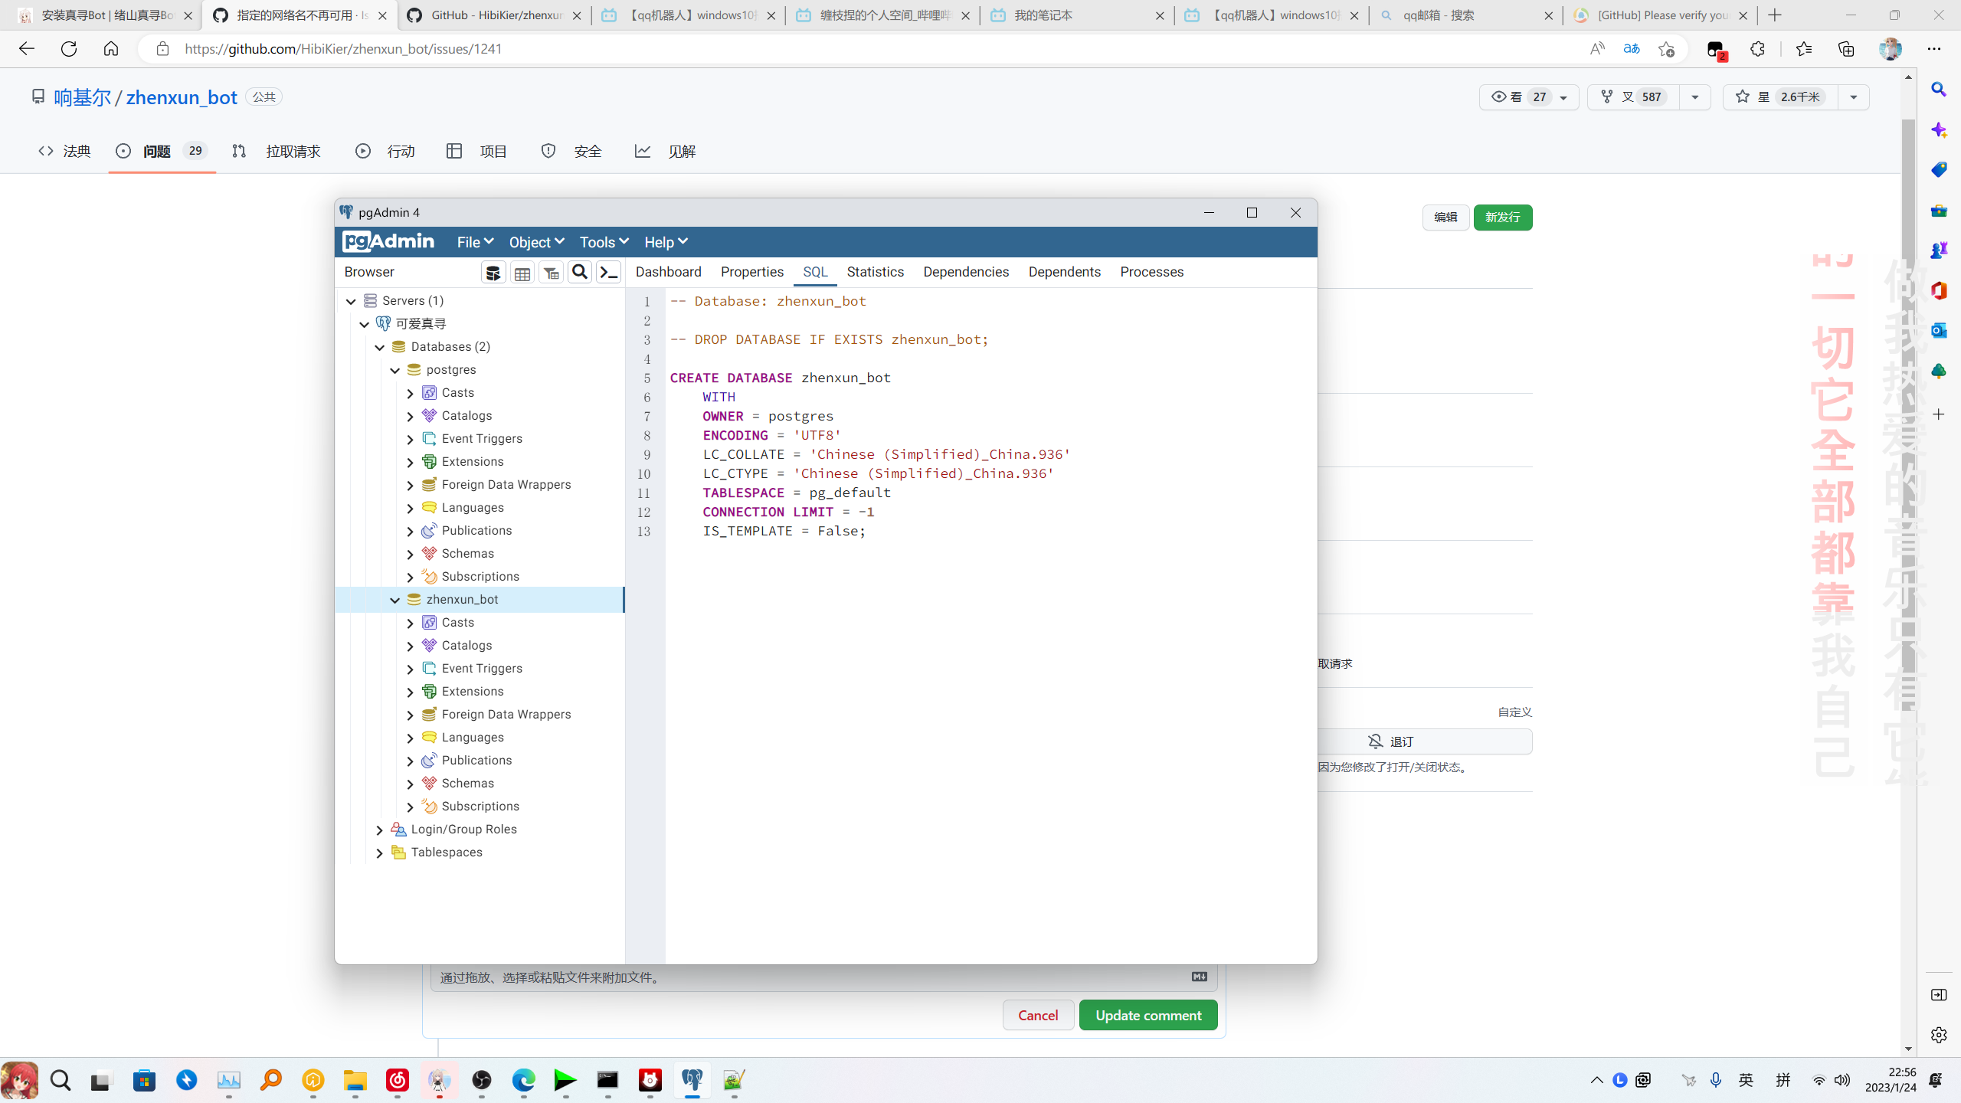
Task: Collapse the Databases (2) node
Action: click(x=380, y=347)
